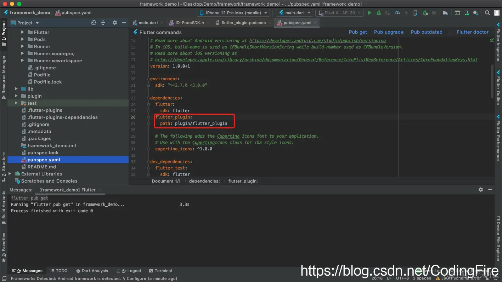Open the Android versioning URL in comment
This screenshot has width=502, height=282.
[317, 41]
